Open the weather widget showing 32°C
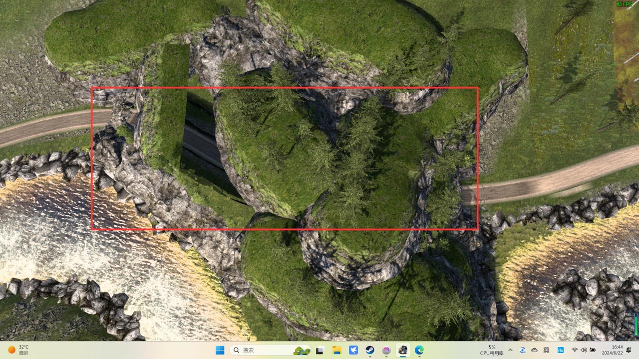 [18, 350]
